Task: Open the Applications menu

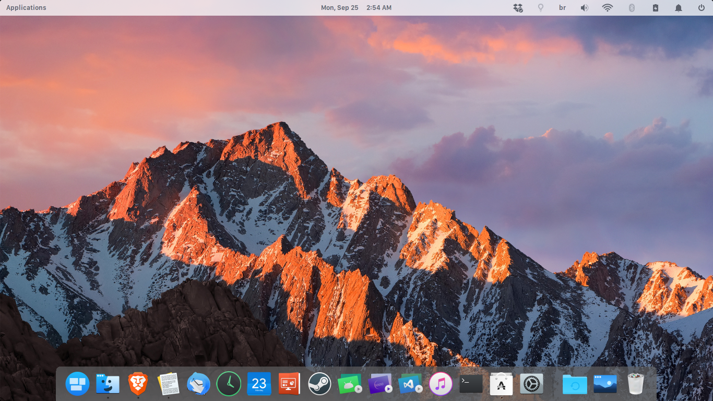Action: [26, 7]
